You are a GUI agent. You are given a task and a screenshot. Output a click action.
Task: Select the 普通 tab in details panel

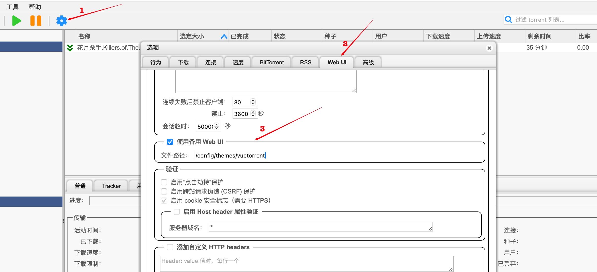coord(80,186)
